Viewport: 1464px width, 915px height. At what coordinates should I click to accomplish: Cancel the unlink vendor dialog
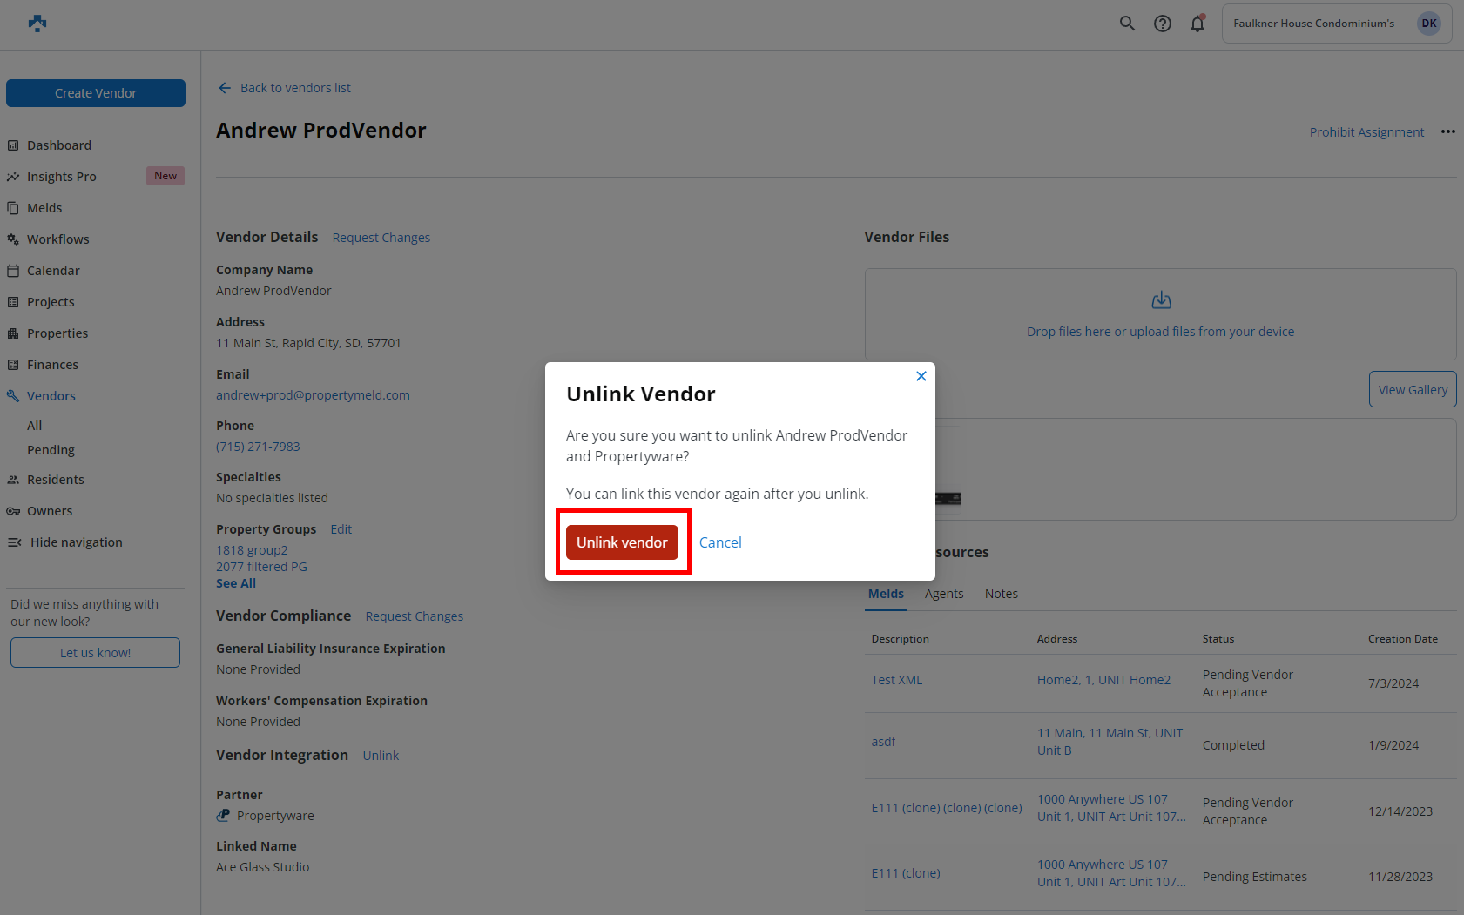coord(720,542)
